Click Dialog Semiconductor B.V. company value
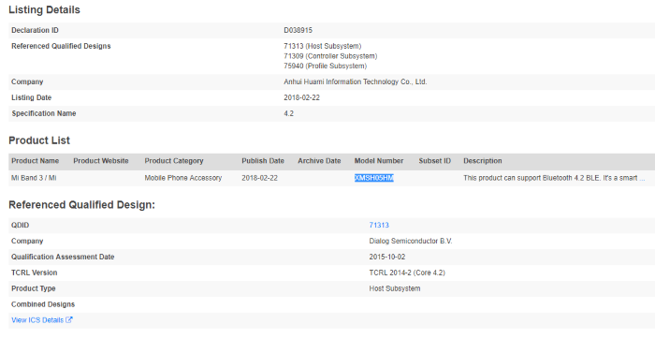The height and width of the screenshot is (339, 655). click(x=411, y=242)
